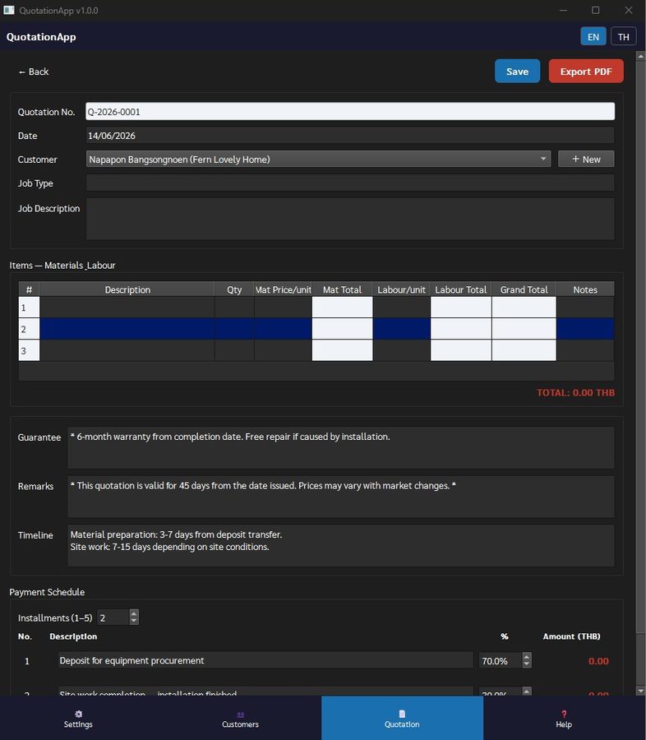646x740 pixels.
Task: Decrease the 70.0% installment percentage
Action: click(x=527, y=664)
